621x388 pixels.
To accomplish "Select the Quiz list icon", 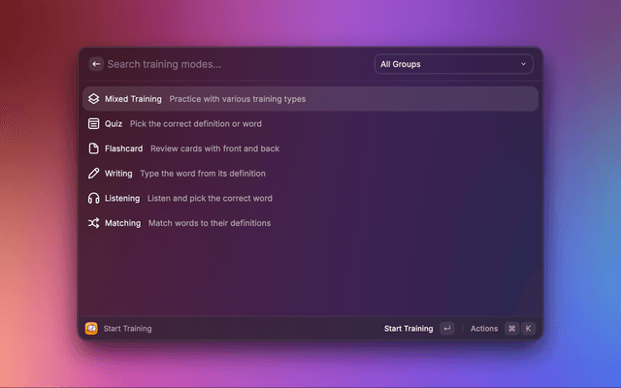I will [x=93, y=124].
